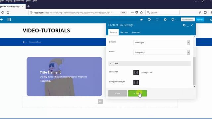Open a new browser tab

click(x=28, y=6)
